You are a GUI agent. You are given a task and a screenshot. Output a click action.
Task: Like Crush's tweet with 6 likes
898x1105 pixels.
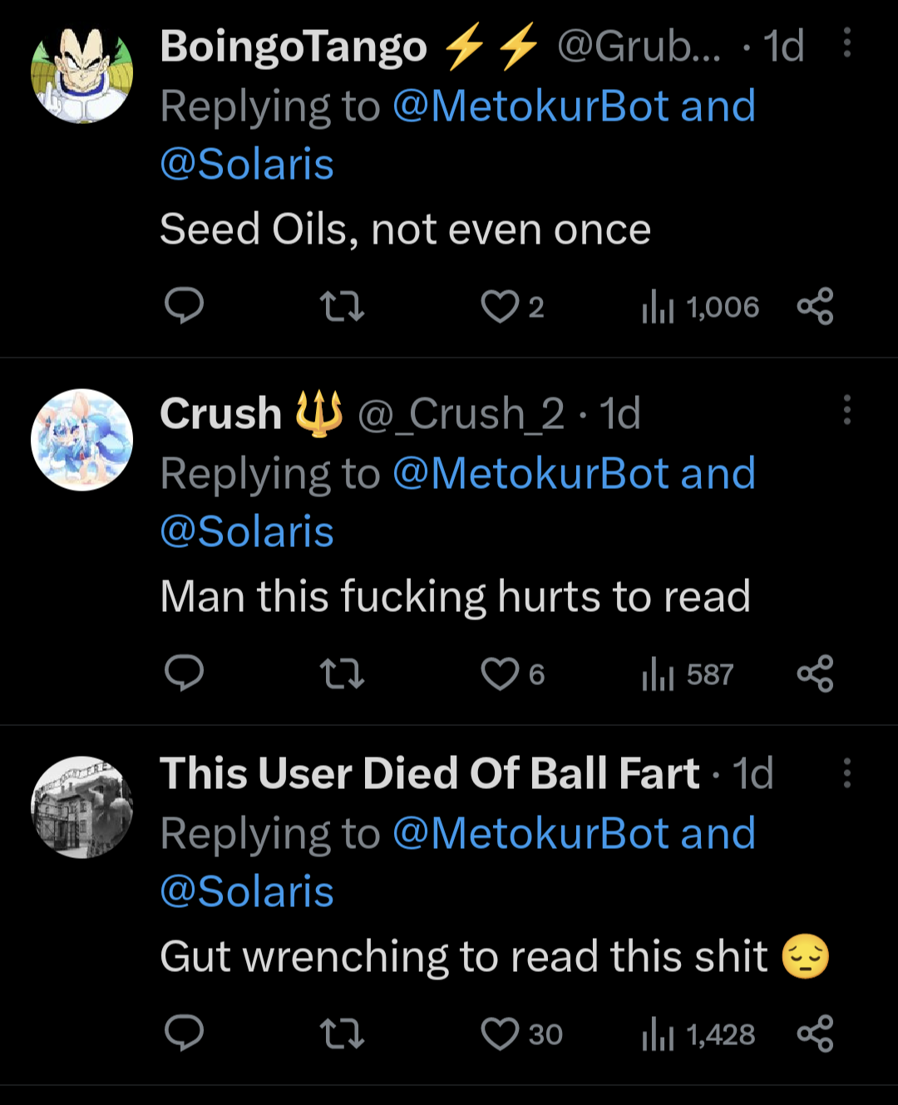click(x=500, y=674)
